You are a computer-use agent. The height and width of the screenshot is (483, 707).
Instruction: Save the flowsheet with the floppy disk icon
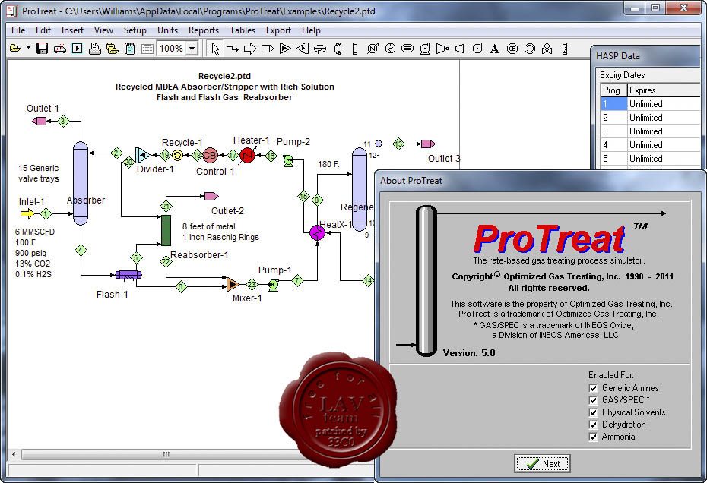coord(42,48)
